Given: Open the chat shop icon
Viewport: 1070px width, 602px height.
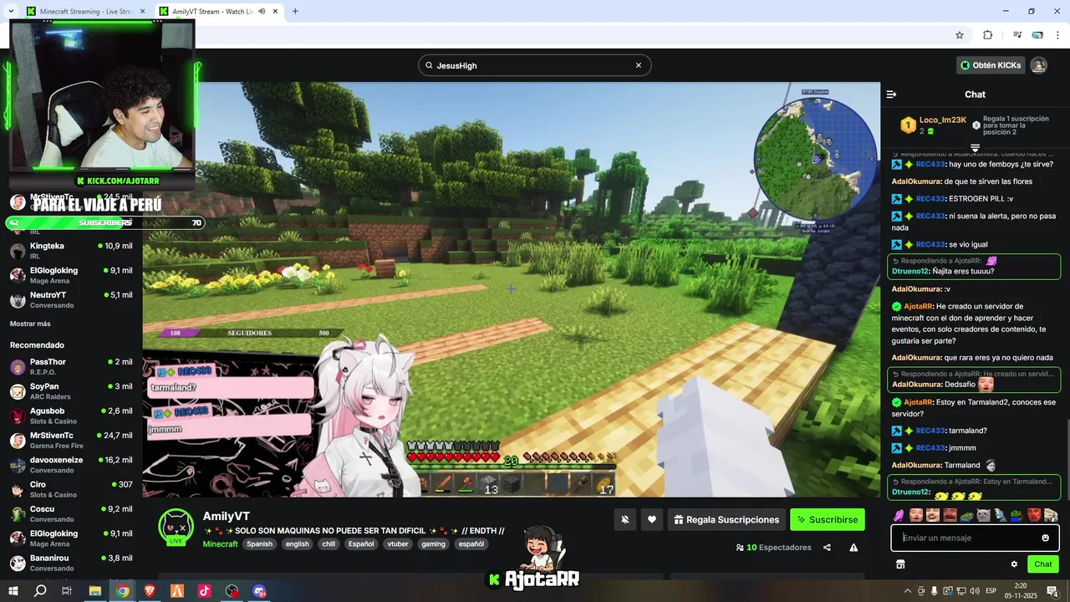Looking at the screenshot, I should [x=900, y=564].
